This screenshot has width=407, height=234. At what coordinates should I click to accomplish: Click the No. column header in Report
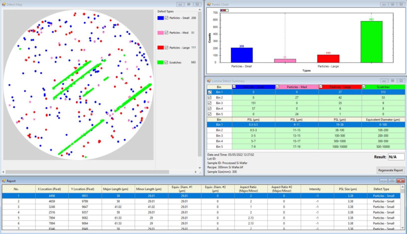point(19,189)
